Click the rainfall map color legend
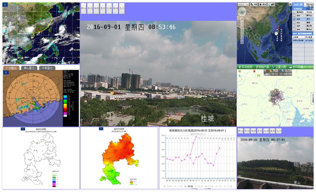The width and height of the screenshot is (316, 192). pyautogui.click(x=55, y=179)
